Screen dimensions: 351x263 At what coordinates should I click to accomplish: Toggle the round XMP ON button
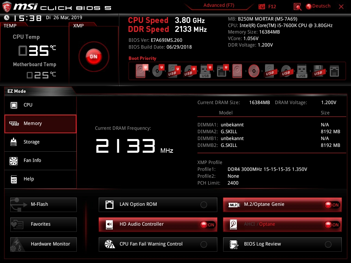[x=94, y=57]
